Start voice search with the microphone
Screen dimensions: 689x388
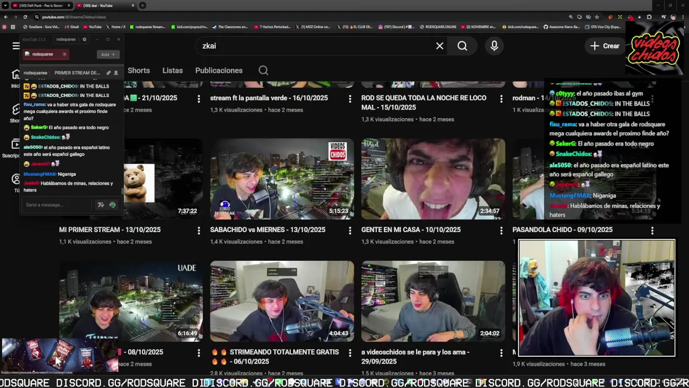click(x=494, y=46)
